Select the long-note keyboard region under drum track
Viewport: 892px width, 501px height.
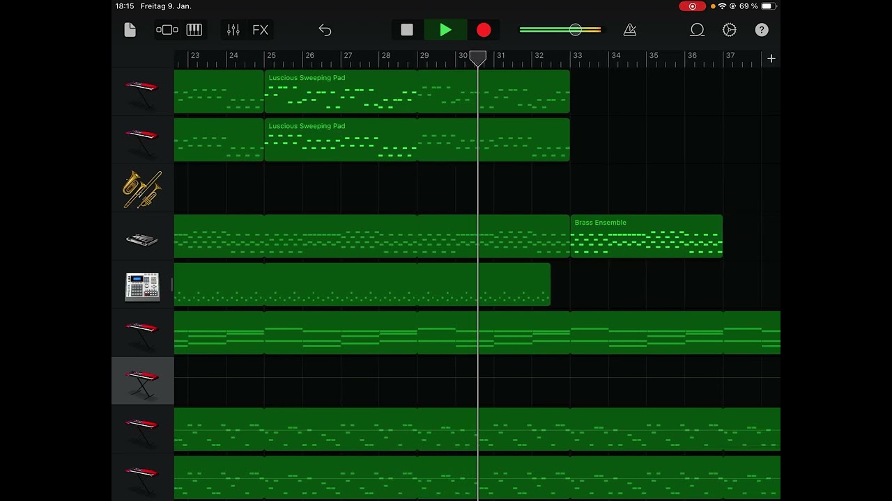coord(477,333)
